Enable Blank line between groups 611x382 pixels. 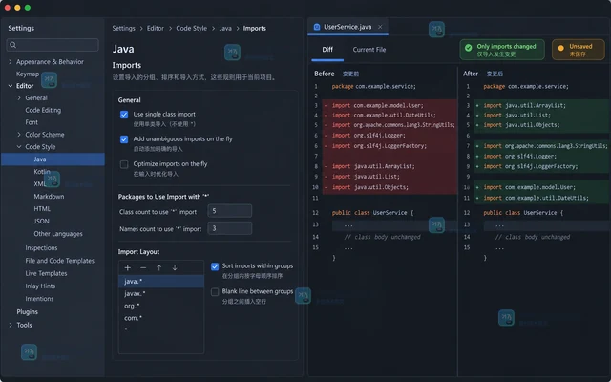click(215, 292)
